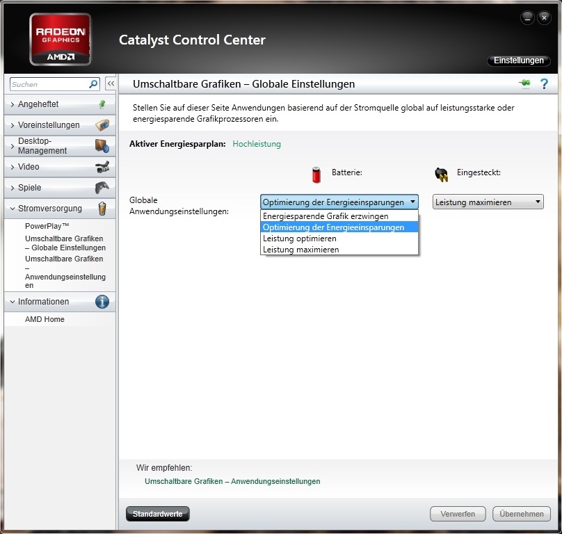Open Umschaltbare Grafiken – Anwendungseinstellungen sidebar item
This screenshot has width=562, height=534.
pyautogui.click(x=65, y=272)
